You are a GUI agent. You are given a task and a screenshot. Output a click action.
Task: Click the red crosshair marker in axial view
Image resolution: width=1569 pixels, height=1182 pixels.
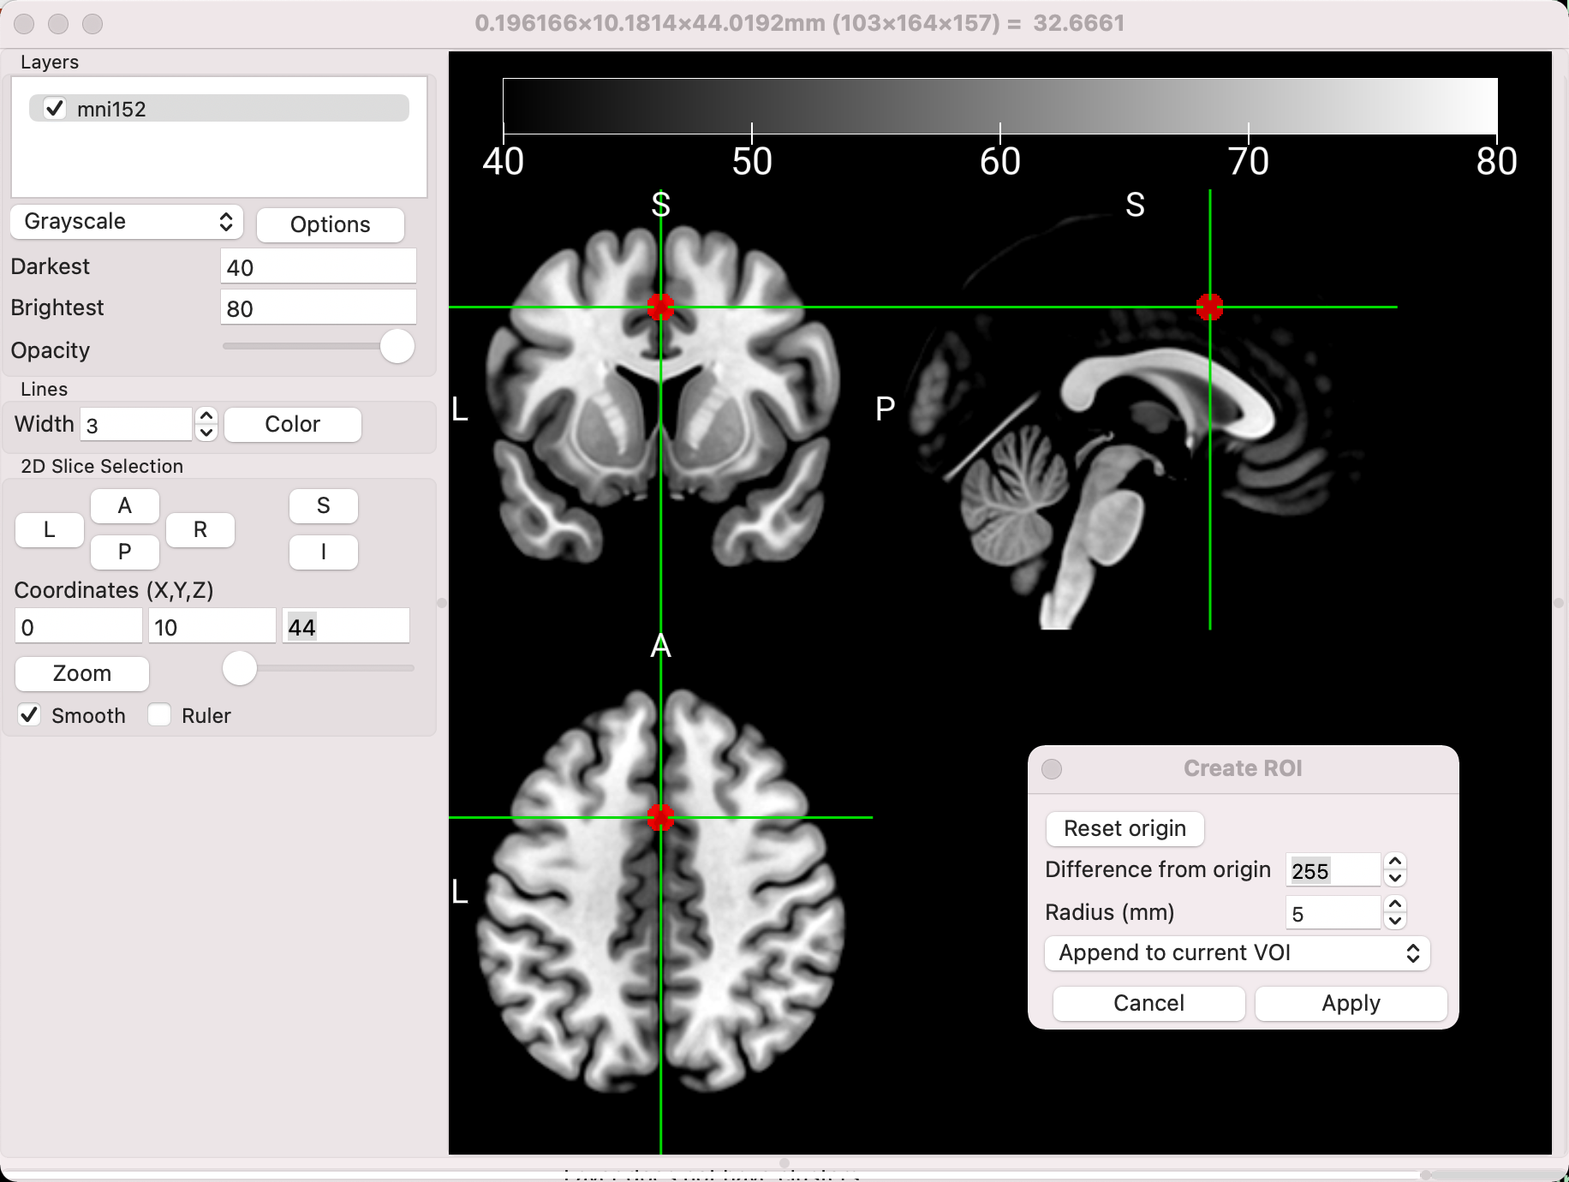pyautogui.click(x=660, y=817)
